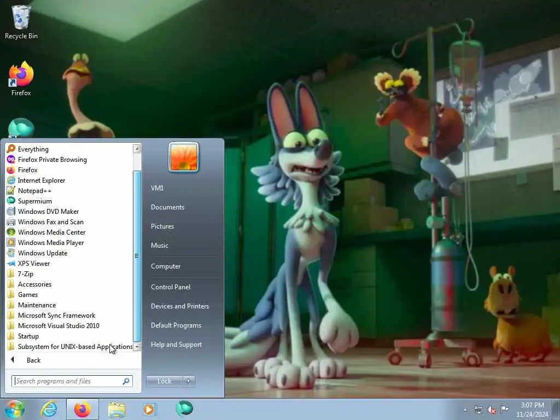Screen dimensions: 560x420
Task: Click the user account picture
Action: click(184, 157)
